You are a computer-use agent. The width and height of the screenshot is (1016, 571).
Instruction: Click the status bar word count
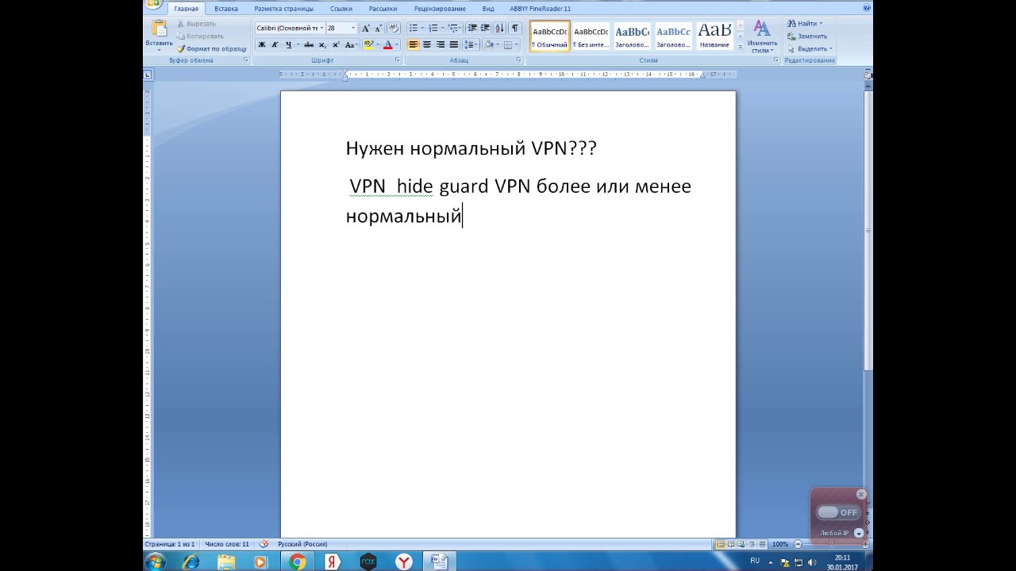227,544
